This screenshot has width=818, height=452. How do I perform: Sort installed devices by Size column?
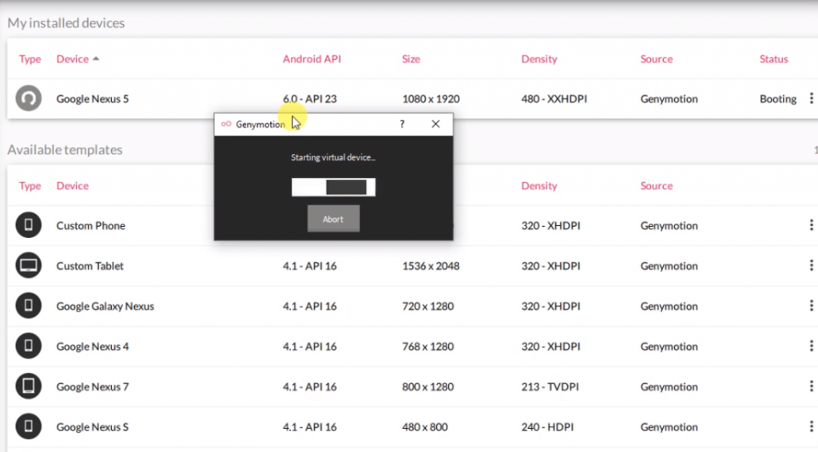(411, 59)
